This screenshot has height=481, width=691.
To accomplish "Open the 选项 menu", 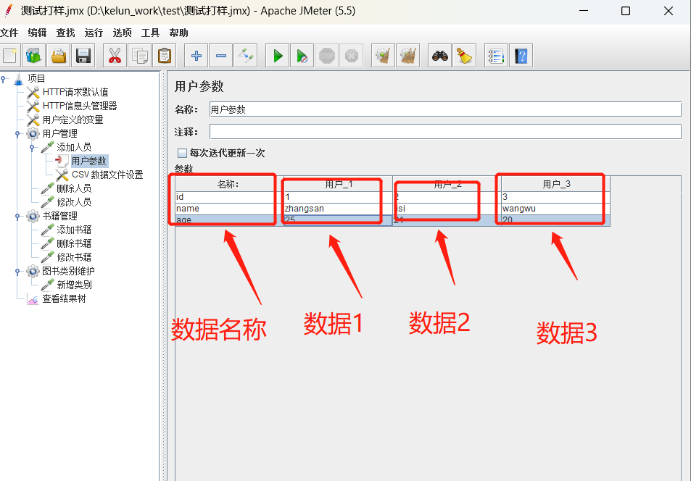I will click(x=122, y=33).
